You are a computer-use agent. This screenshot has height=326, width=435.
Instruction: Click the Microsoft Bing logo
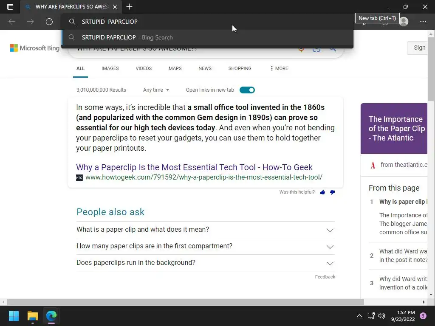coord(35,48)
